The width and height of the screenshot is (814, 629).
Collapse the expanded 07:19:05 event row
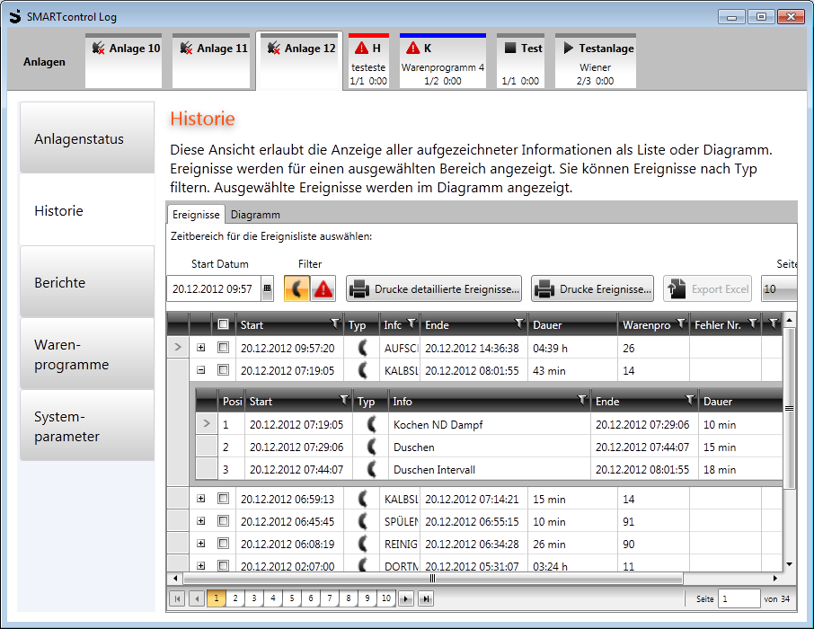[x=201, y=370]
